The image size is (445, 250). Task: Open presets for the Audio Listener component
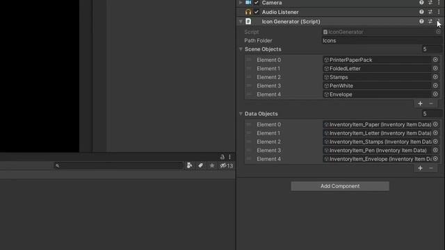tap(430, 12)
